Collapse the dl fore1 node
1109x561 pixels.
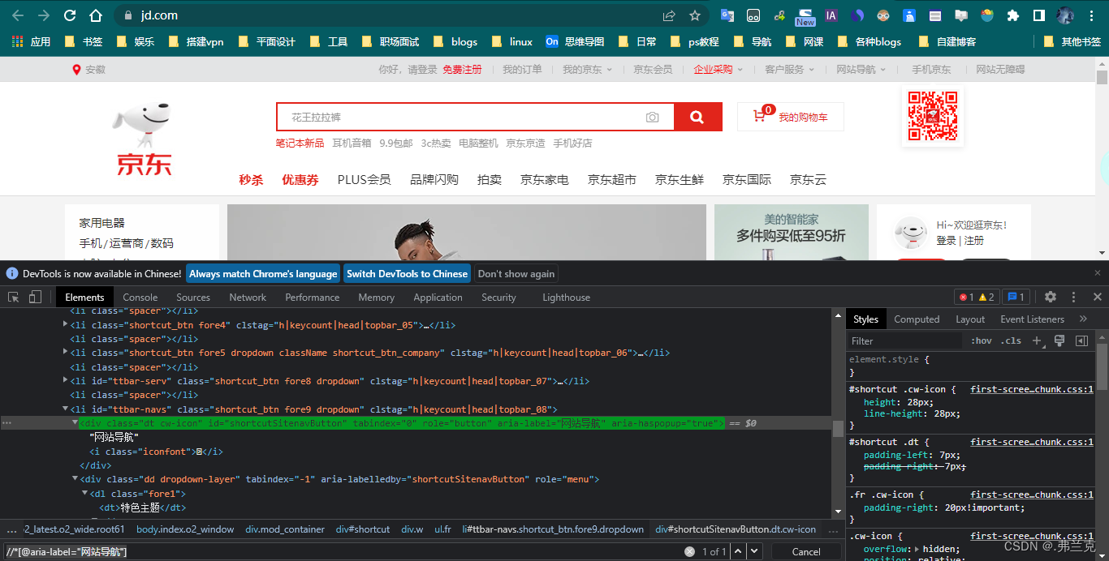tap(85, 493)
